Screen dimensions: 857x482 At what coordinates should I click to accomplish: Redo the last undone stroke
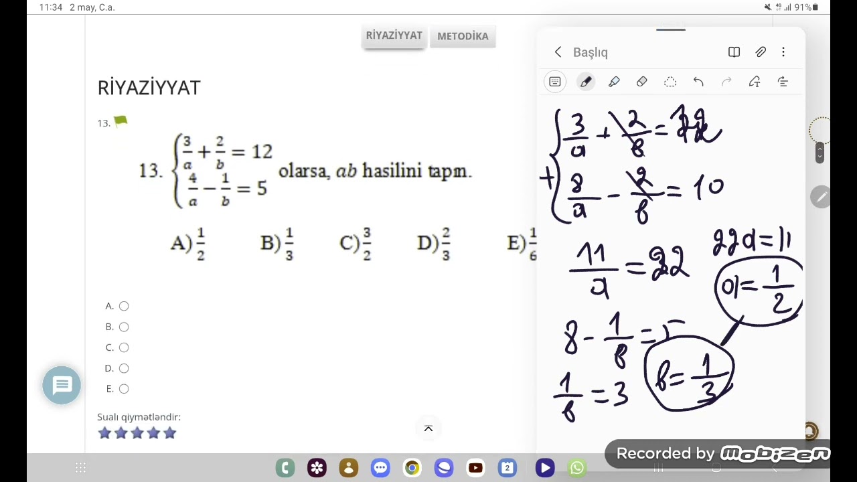pos(726,82)
